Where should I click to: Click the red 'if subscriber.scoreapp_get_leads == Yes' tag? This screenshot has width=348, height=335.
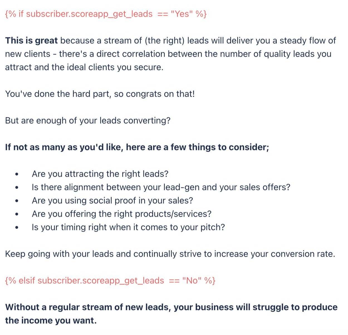tap(106, 14)
